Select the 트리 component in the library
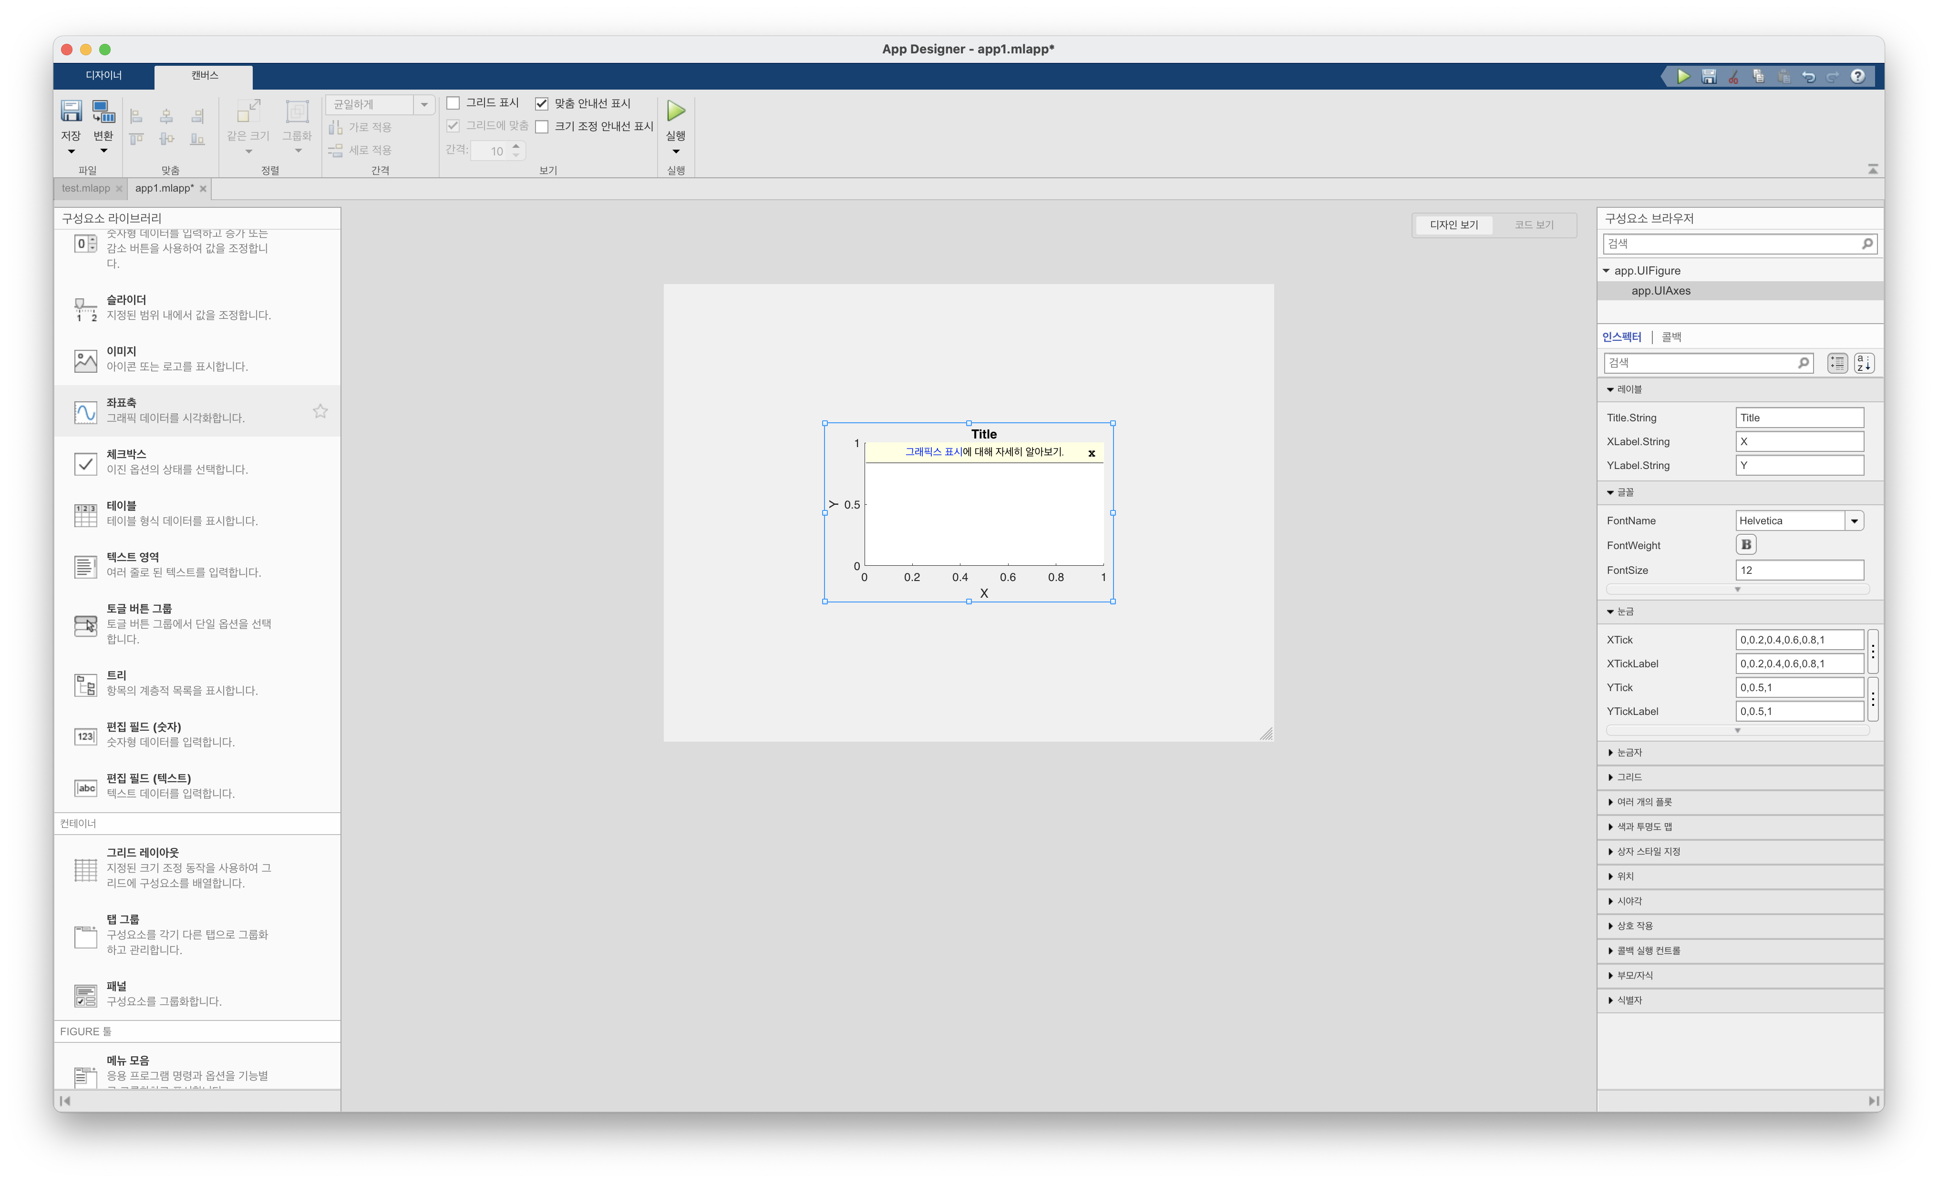The height and width of the screenshot is (1183, 1938). point(196,683)
